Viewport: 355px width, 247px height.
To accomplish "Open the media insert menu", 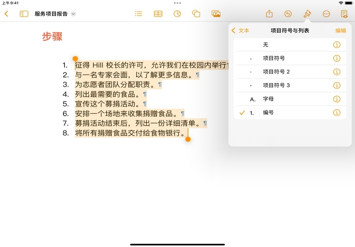I will (x=216, y=14).
